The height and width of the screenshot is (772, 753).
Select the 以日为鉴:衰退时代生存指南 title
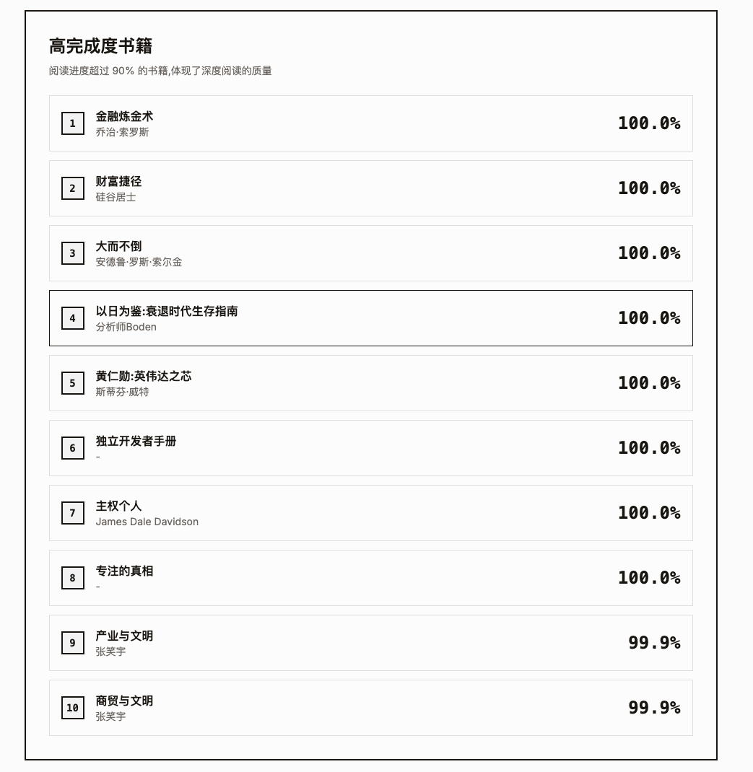(x=167, y=311)
